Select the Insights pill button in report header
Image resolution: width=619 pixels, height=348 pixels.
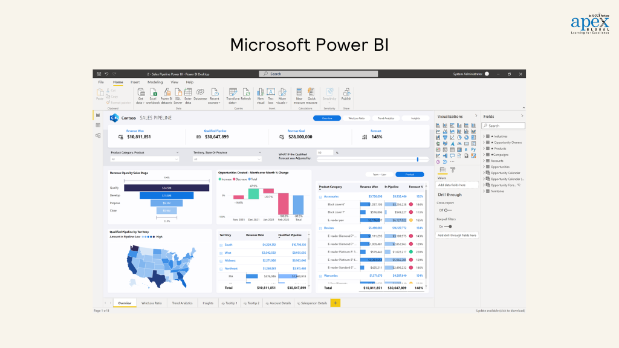click(415, 118)
